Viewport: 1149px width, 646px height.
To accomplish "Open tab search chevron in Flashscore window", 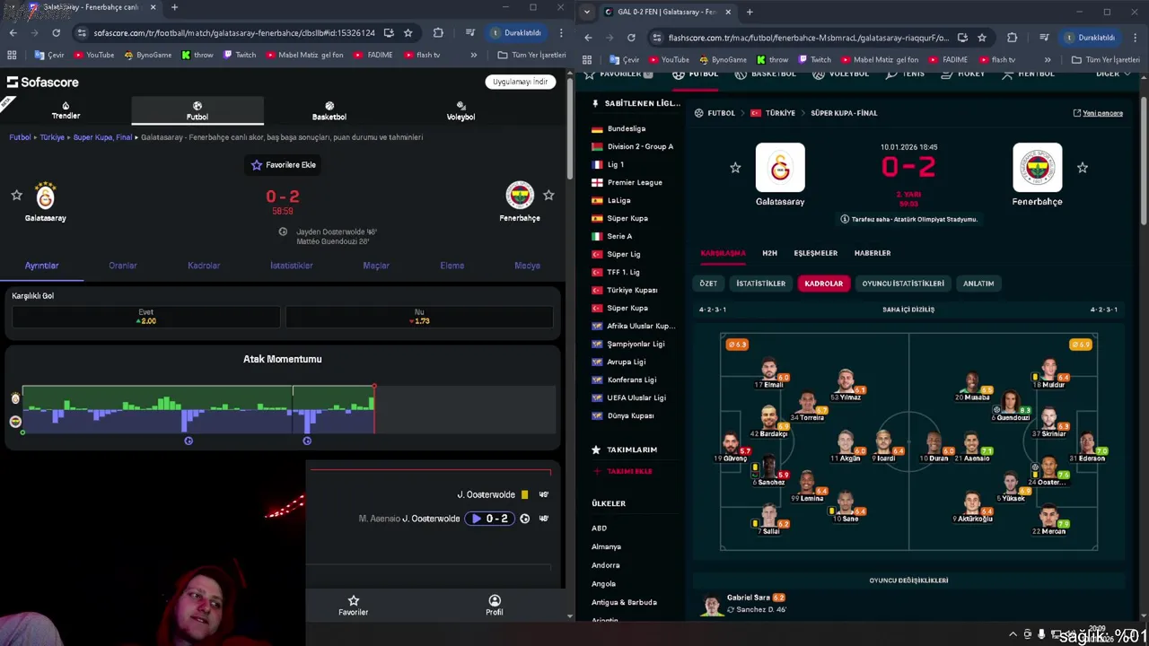I will [586, 12].
